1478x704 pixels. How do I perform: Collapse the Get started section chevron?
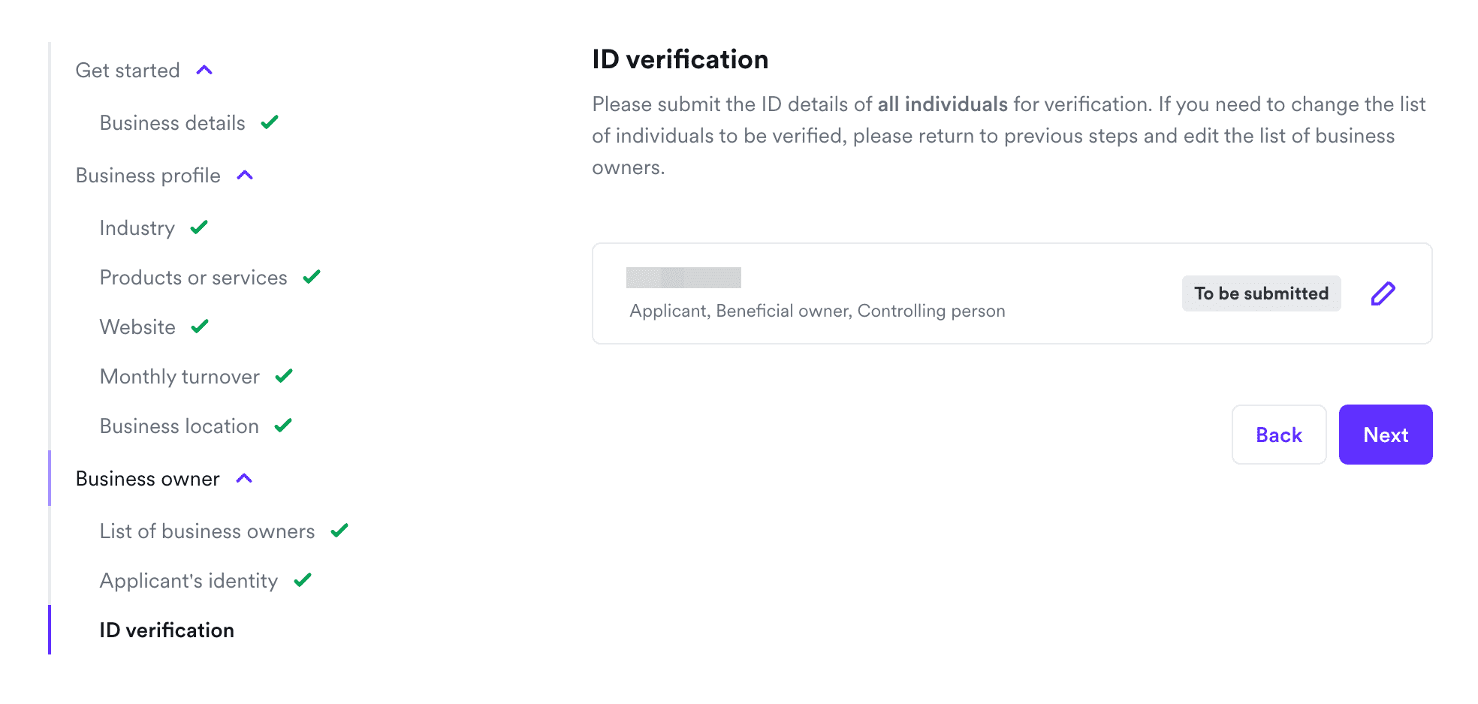[x=204, y=71]
